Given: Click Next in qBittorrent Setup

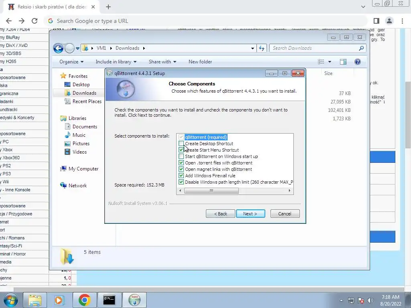Looking at the screenshot, I should (250, 214).
